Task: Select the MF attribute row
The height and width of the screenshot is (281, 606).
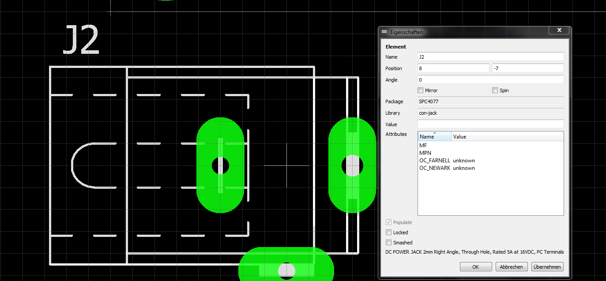Action: (x=490, y=145)
